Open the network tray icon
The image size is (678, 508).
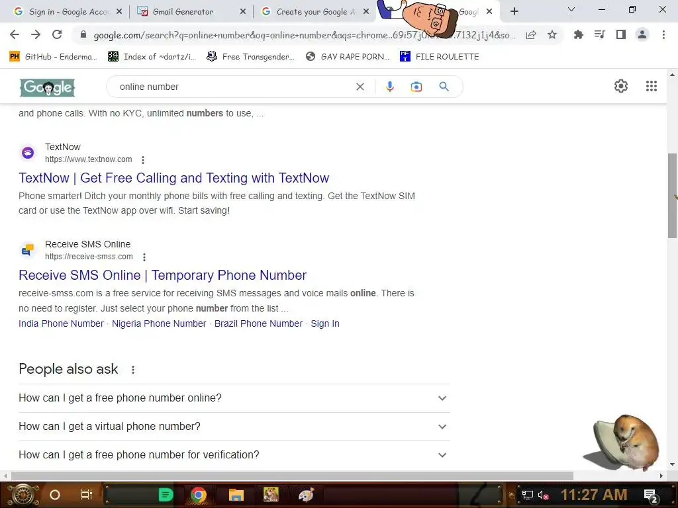coord(527,495)
